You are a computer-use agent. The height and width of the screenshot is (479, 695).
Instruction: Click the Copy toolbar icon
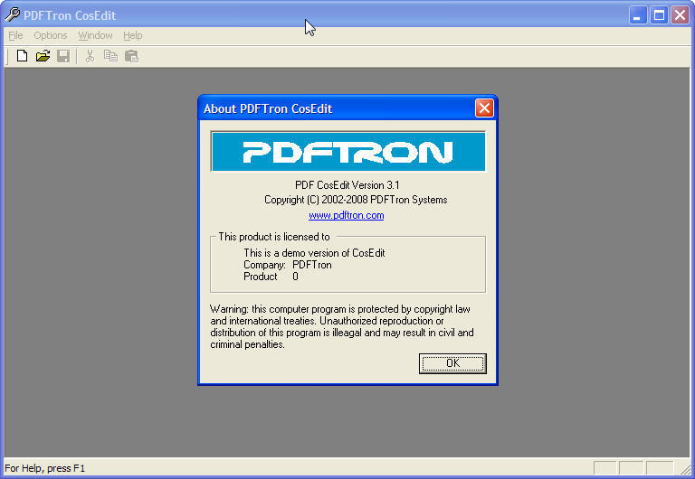110,56
